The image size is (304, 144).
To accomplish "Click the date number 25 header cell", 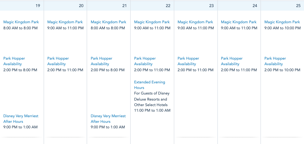I will 298,6.
